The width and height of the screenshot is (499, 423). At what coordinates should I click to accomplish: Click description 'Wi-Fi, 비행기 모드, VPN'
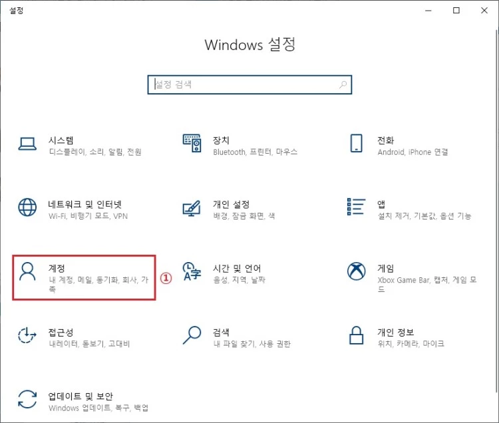88,216
